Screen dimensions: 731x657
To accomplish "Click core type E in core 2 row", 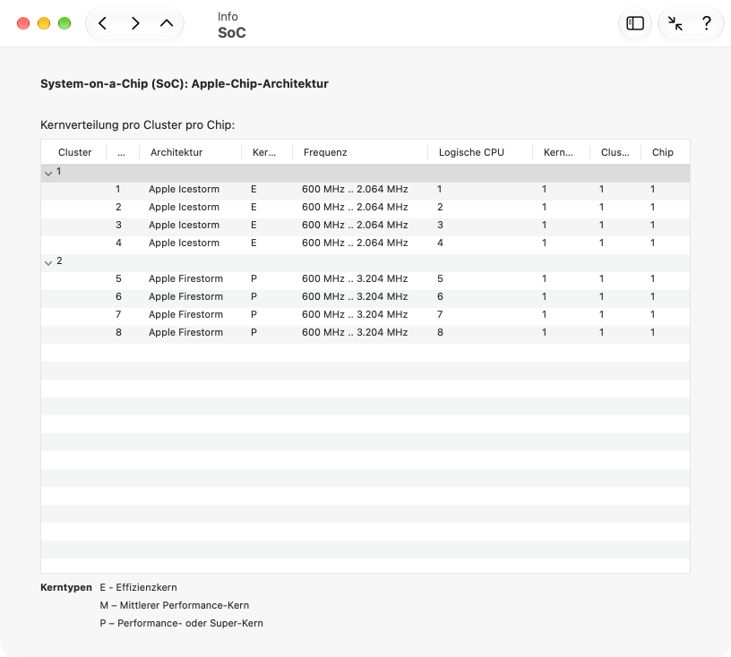I will [x=254, y=207].
